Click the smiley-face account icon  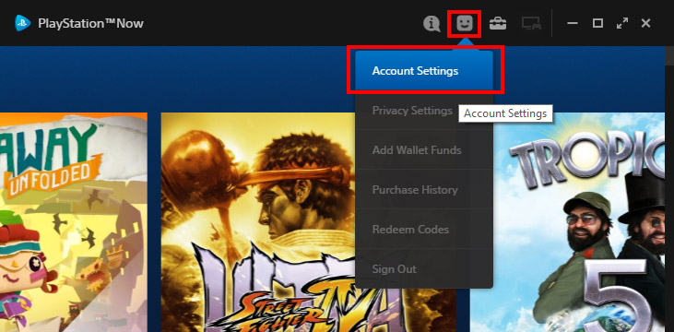(x=464, y=23)
